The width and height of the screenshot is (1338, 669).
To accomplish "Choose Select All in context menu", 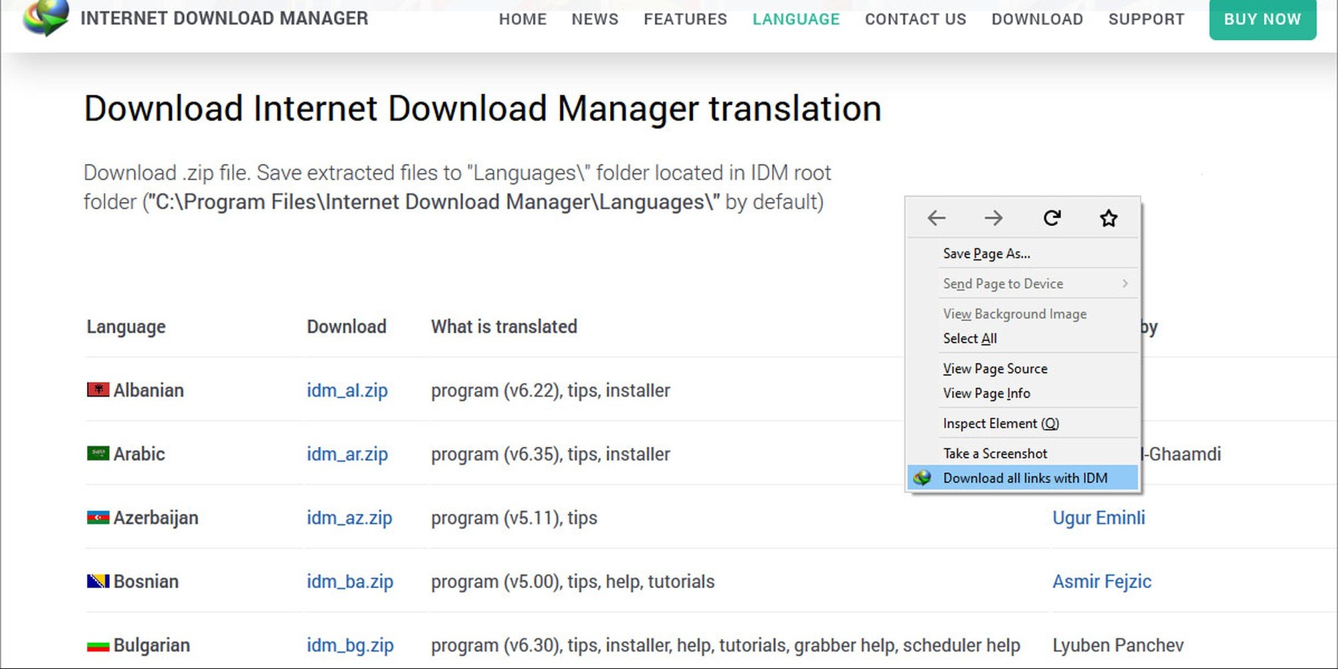I will click(1023, 339).
